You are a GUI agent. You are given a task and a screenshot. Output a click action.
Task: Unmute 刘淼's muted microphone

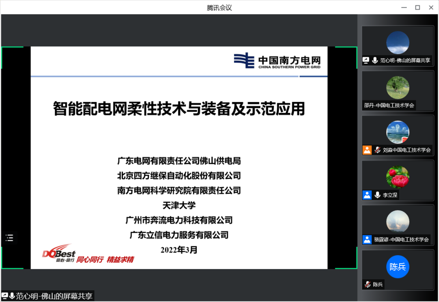pyautogui.click(x=377, y=150)
